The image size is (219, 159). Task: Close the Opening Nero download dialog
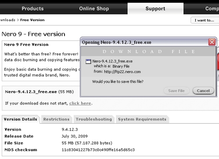[x=212, y=42]
